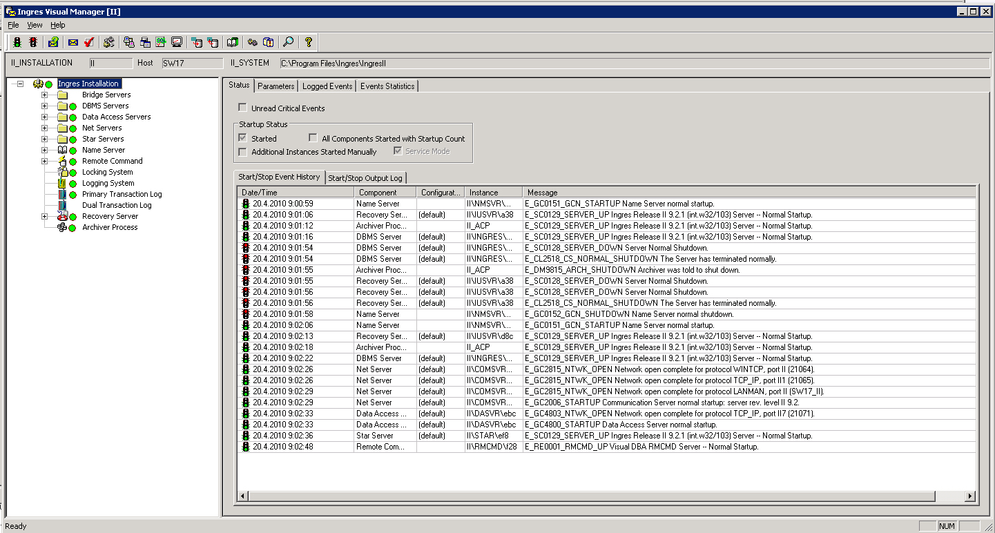Click the yellow question mark Help icon
This screenshot has width=995, height=533.
309,42
